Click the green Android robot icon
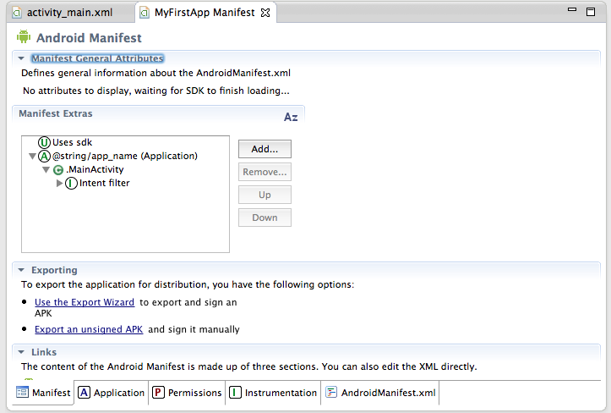The width and height of the screenshot is (611, 413). click(x=24, y=36)
